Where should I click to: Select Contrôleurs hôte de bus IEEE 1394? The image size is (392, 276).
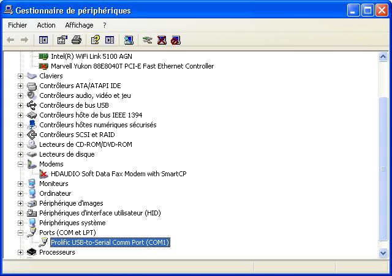click(91, 115)
